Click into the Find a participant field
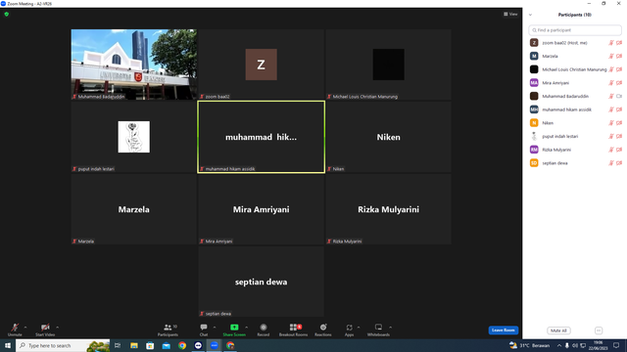Screen dimensions: 627x352 pos(575,30)
